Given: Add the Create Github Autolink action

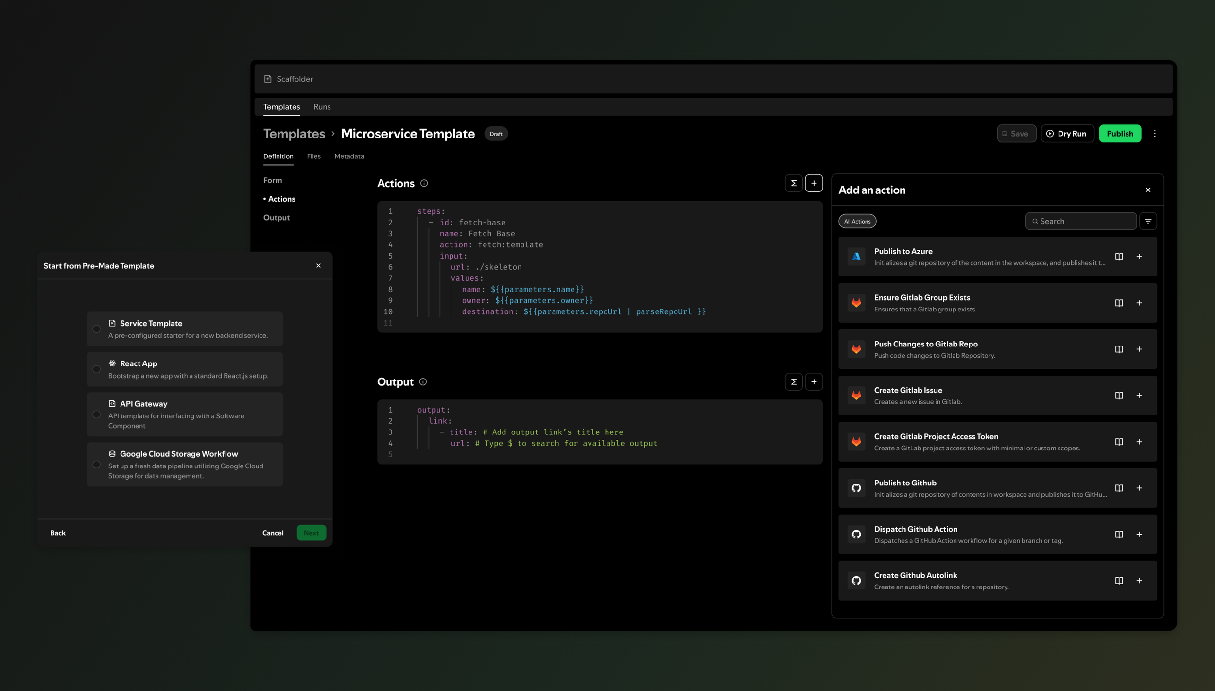Looking at the screenshot, I should (1139, 581).
